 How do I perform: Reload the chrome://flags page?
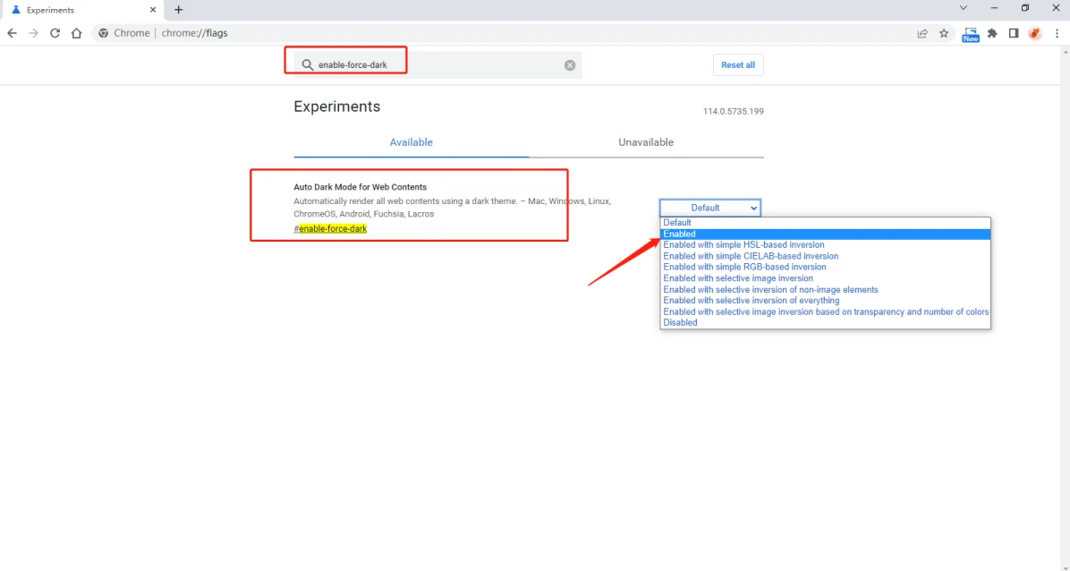[55, 33]
